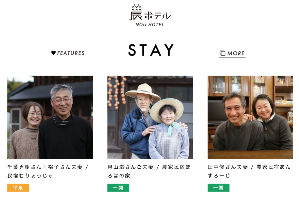The image size is (299, 199).
Task: Click the heart icon beside FEATURES
Action: 54,53
